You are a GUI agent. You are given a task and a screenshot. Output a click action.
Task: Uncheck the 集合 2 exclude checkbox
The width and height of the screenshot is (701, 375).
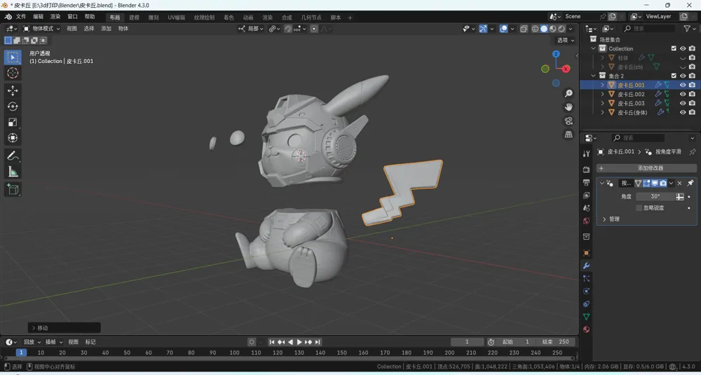pyautogui.click(x=674, y=76)
